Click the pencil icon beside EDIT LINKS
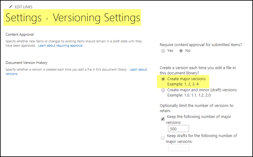 click(11, 7)
